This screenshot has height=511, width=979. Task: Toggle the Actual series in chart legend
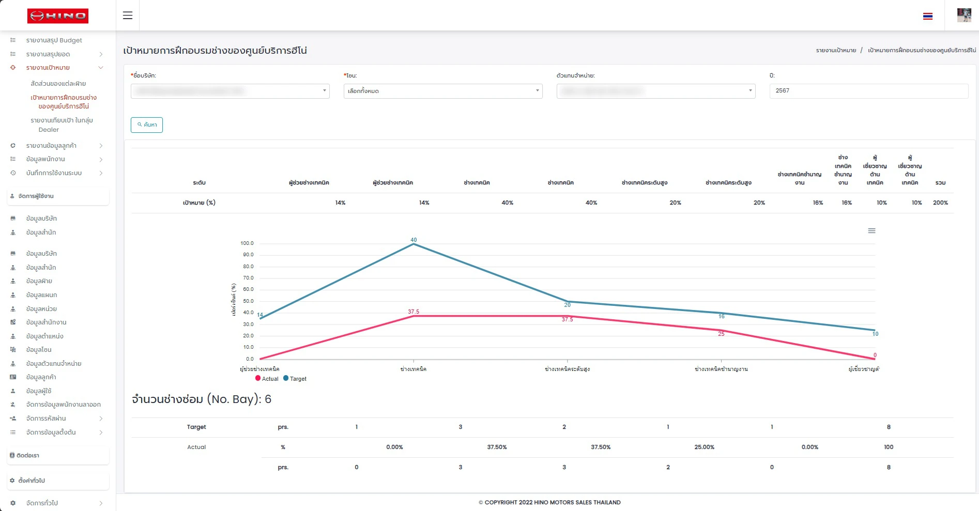click(x=267, y=379)
